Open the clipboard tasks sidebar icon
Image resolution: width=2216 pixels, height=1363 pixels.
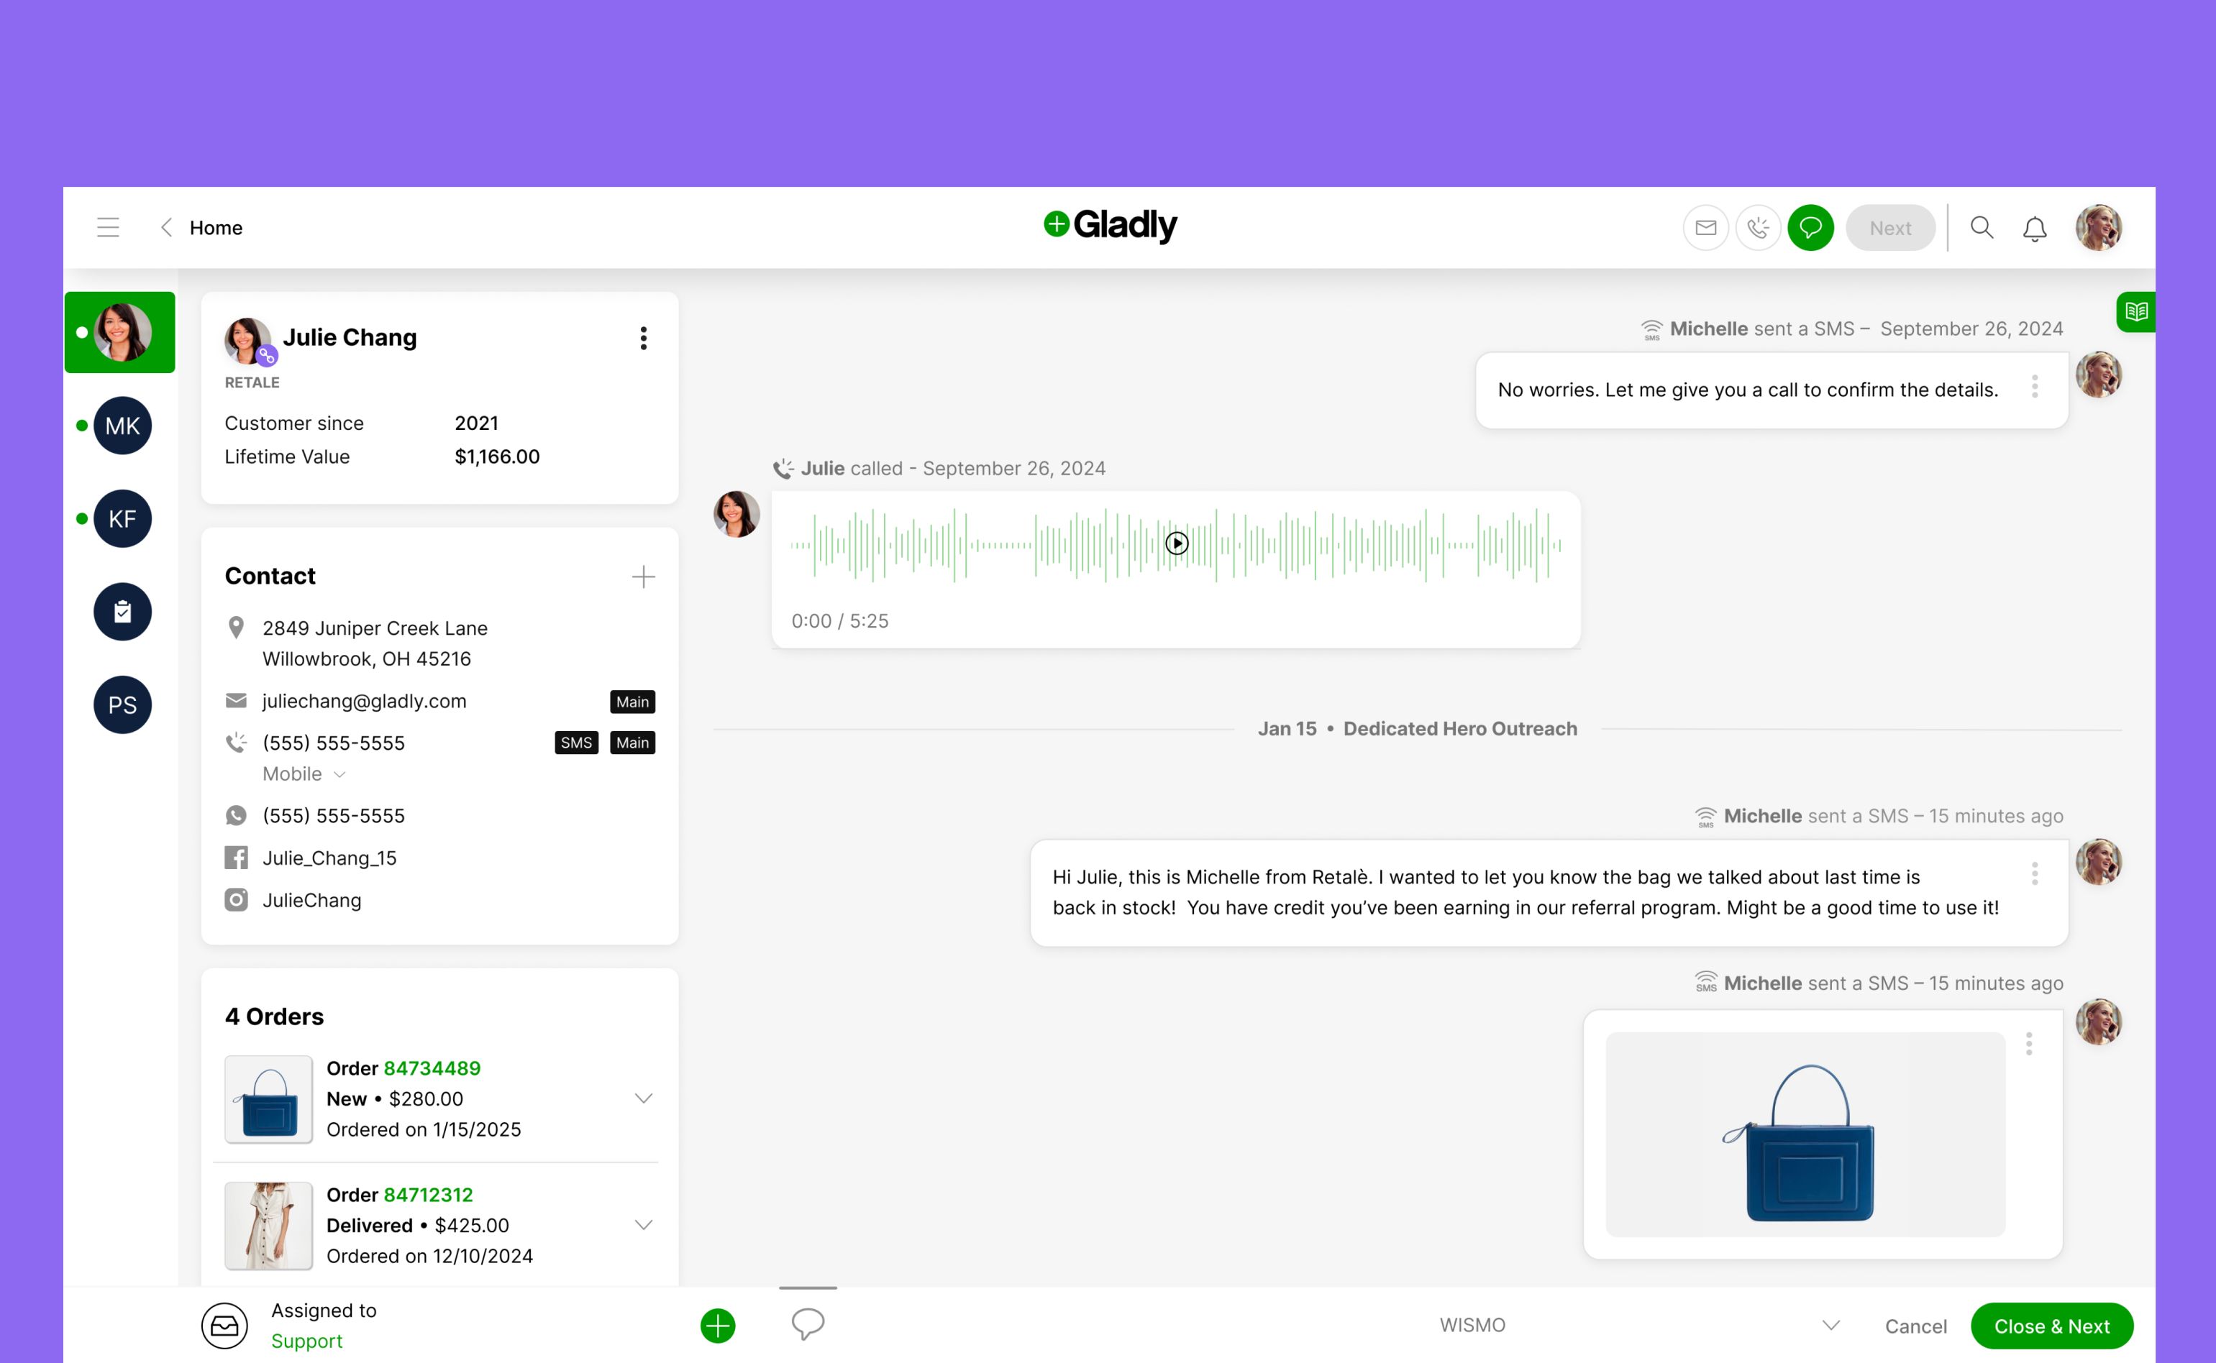point(123,612)
